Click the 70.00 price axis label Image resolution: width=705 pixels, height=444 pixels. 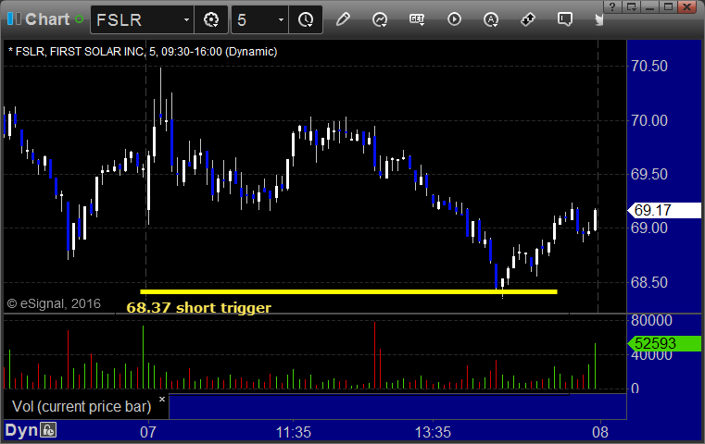pos(649,120)
